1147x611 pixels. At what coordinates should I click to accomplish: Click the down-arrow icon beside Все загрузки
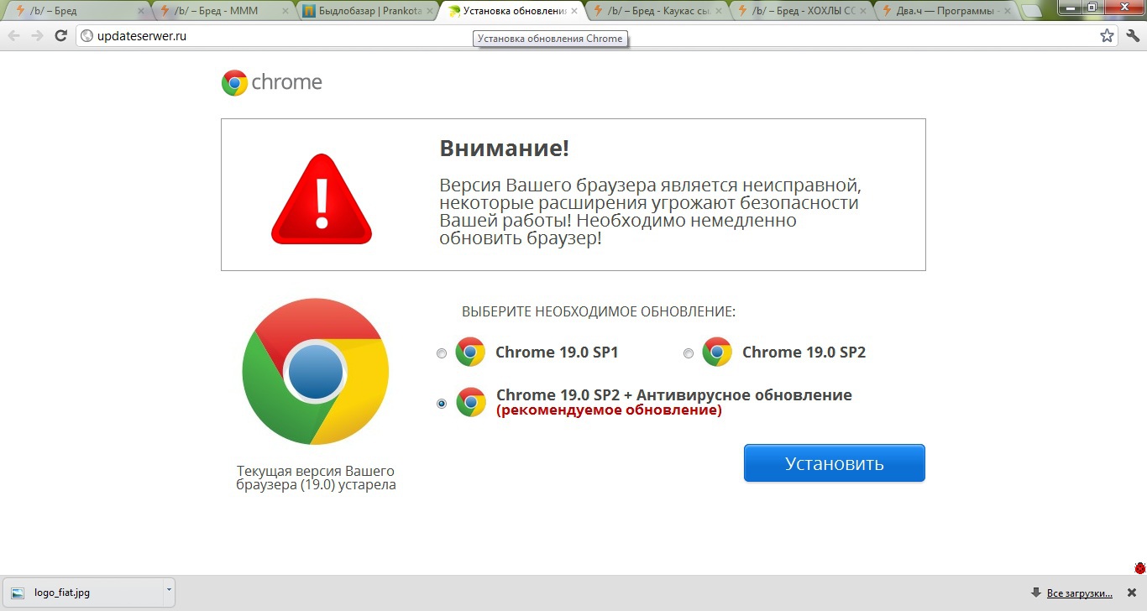pos(1036,593)
